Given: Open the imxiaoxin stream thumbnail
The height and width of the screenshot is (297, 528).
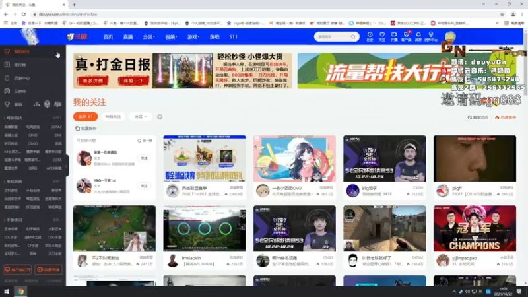Looking at the screenshot, I should tap(205, 228).
